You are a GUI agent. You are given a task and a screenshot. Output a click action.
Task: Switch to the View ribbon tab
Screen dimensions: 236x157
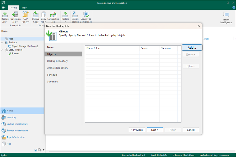[24, 8]
